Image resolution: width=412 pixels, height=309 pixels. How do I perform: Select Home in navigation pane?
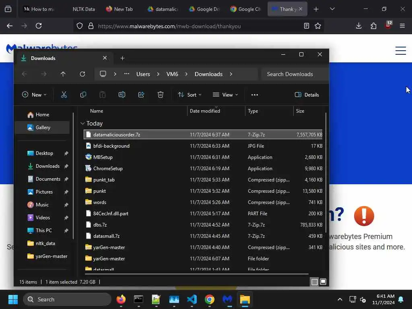pyautogui.click(x=42, y=115)
